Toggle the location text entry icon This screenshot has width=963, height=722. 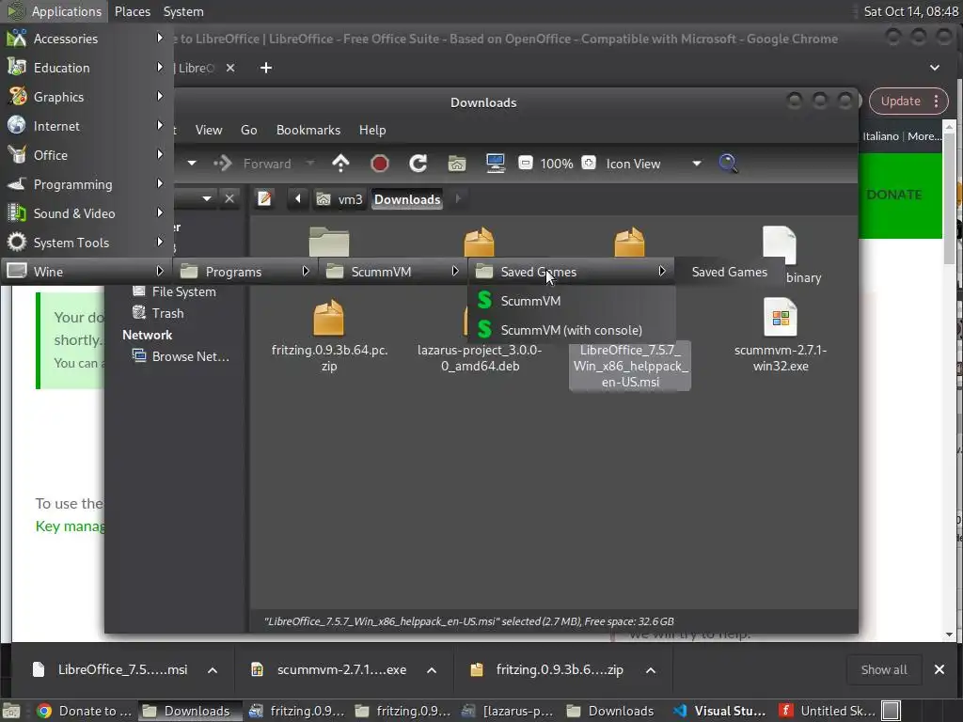coord(264,199)
